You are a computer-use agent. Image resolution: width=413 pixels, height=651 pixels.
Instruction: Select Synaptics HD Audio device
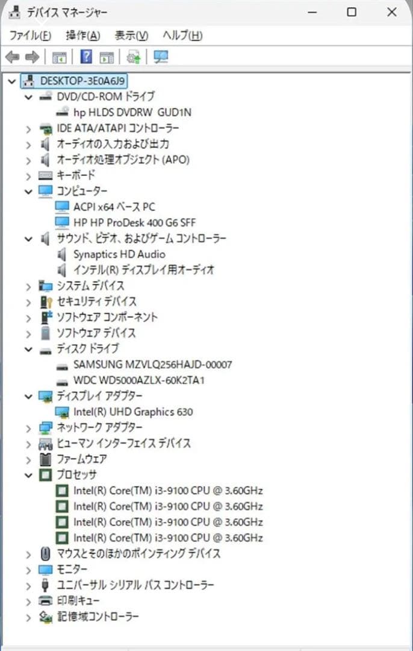pyautogui.click(x=119, y=254)
